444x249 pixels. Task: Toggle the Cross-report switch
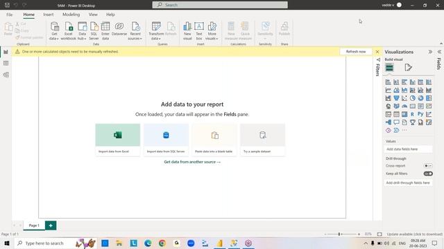point(428,166)
